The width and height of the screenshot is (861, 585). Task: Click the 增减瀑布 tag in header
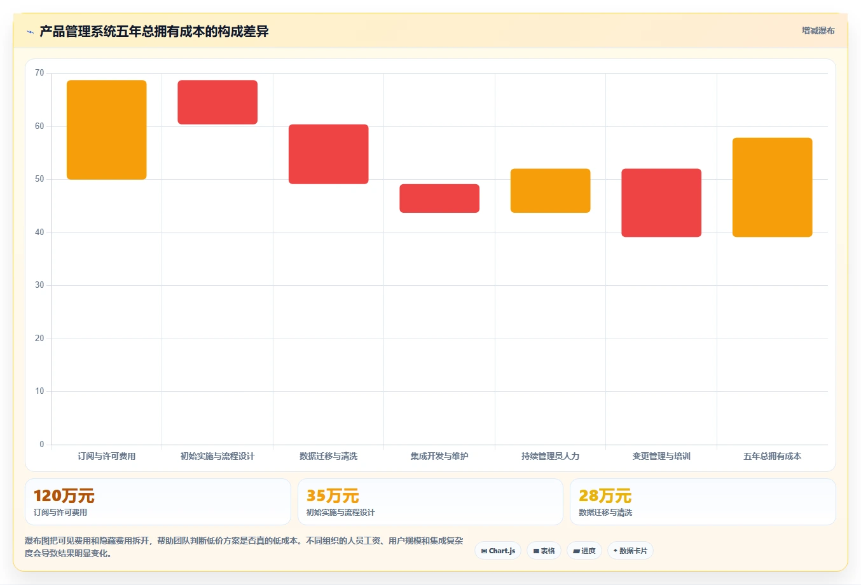[x=818, y=30]
